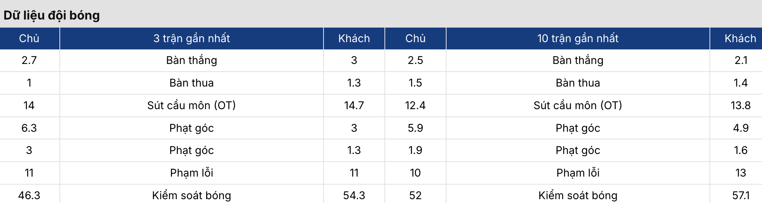Viewport: 762px width, 203px height.
Task: Click the away shots value 13.8
Action: coord(741,105)
